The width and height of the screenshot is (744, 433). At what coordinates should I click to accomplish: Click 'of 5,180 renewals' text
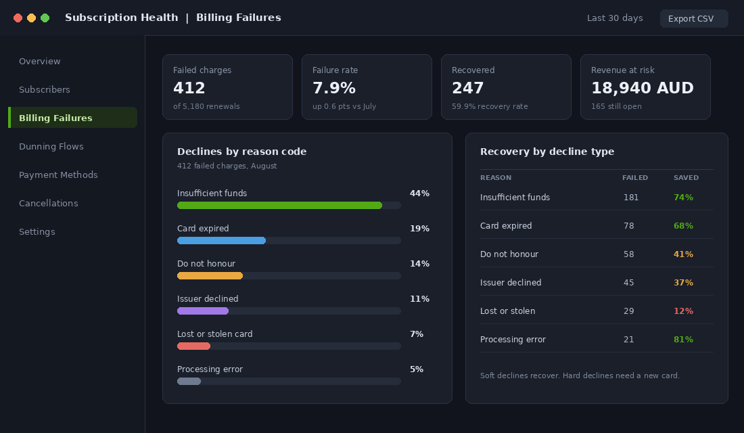pyautogui.click(x=206, y=106)
